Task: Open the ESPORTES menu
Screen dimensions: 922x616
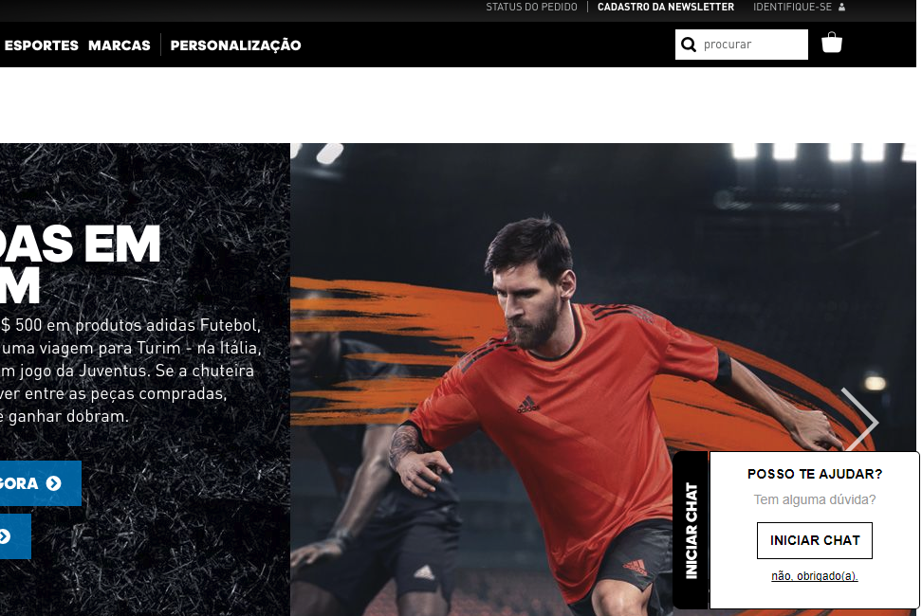Action: (41, 45)
